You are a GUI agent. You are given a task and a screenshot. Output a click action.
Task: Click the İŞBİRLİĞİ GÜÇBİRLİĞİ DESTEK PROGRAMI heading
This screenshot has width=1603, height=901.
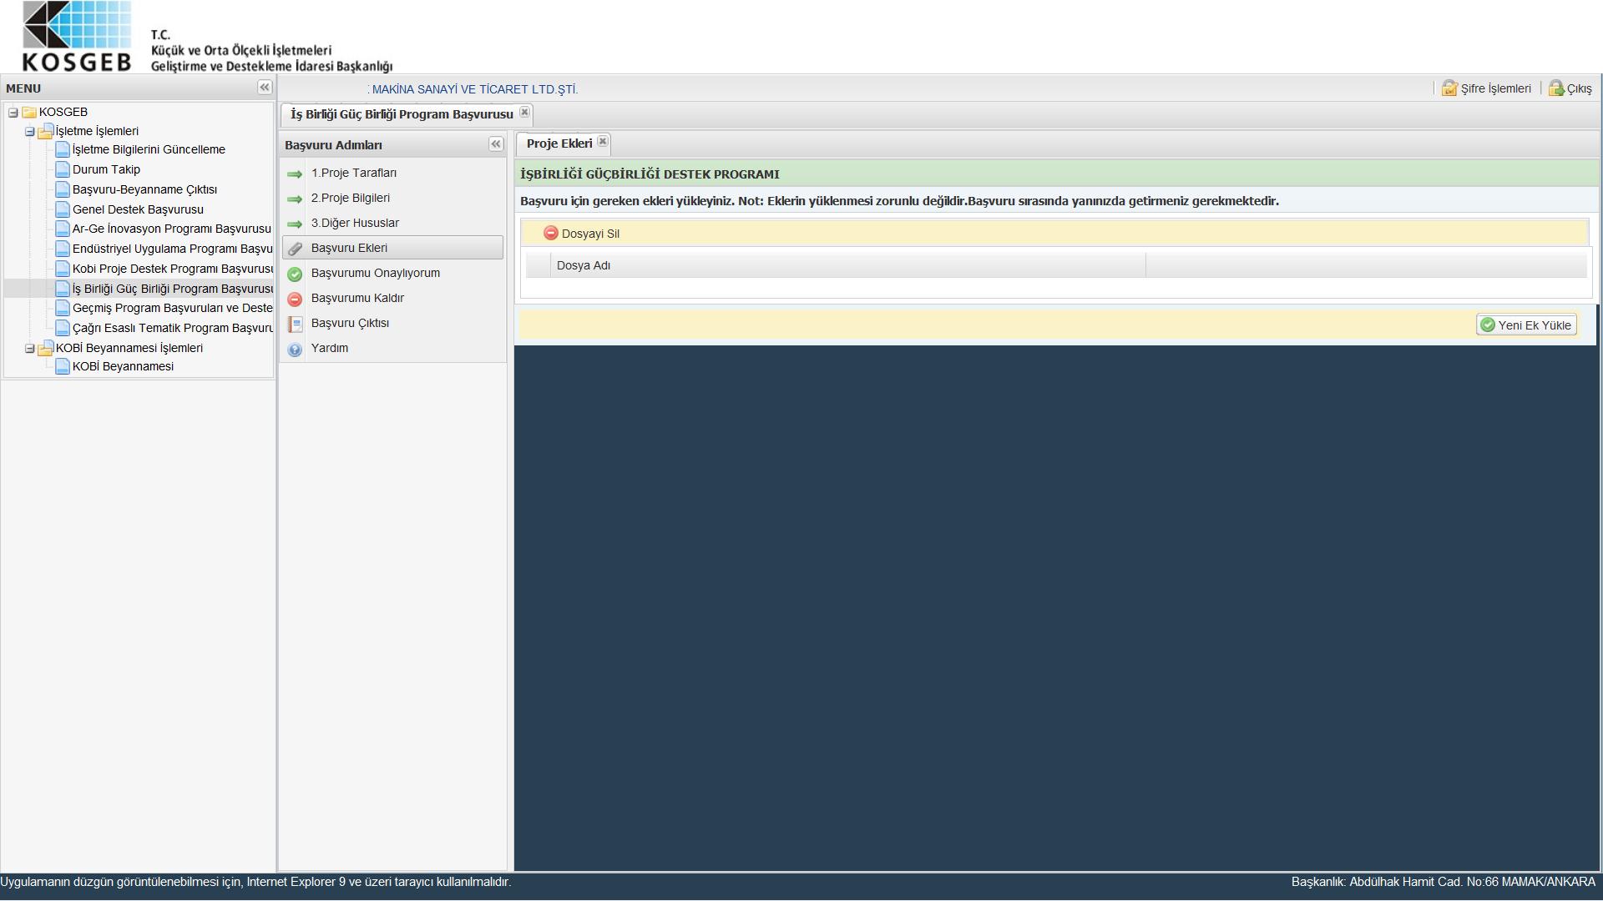point(650,174)
